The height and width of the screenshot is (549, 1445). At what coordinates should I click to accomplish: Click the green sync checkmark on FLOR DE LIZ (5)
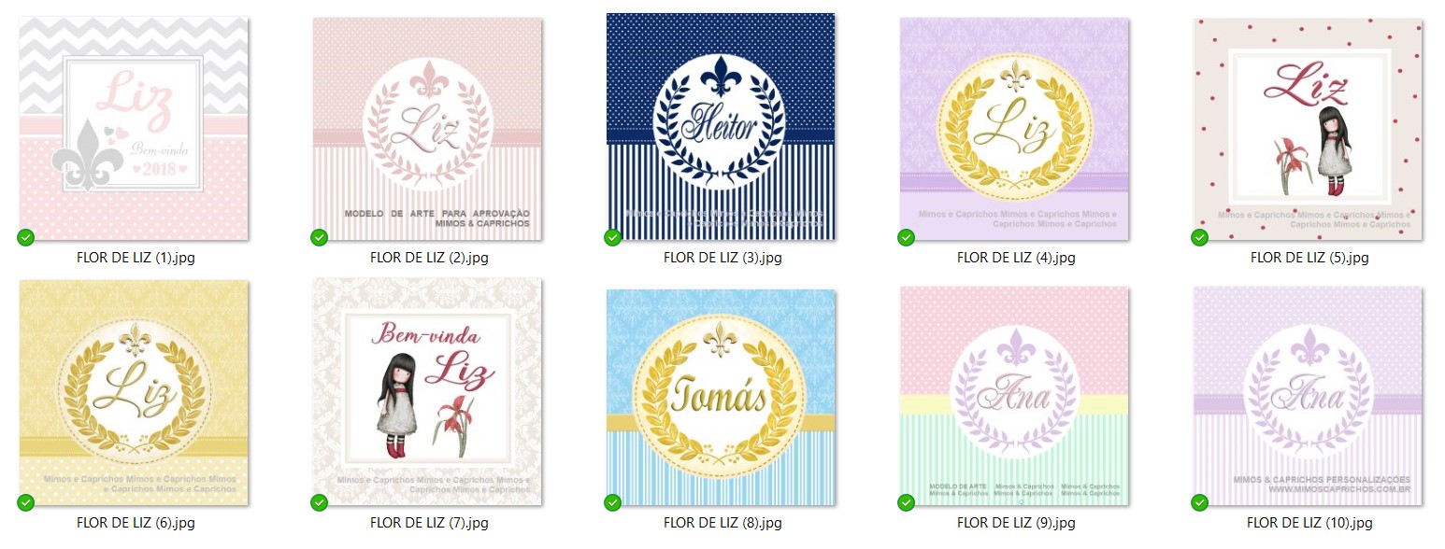1200,237
